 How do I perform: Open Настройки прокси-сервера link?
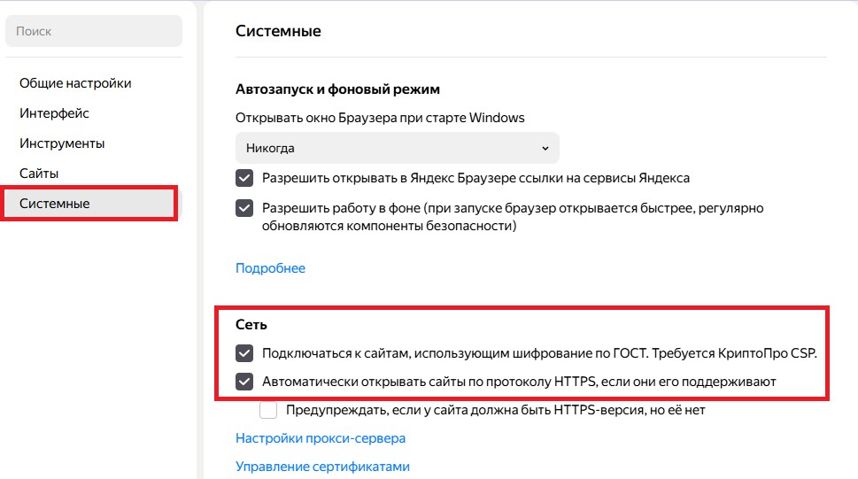tap(321, 438)
